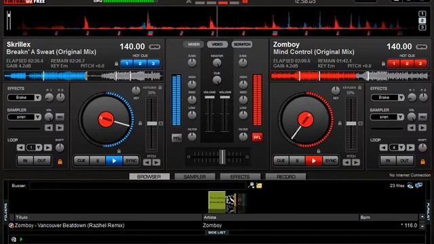Trigger right deck hot cue 1
Viewport: 434px width, 244px height.
click(394, 64)
